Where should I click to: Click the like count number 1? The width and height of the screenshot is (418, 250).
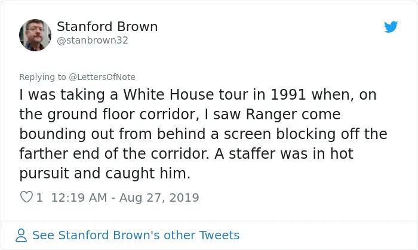[x=39, y=197]
